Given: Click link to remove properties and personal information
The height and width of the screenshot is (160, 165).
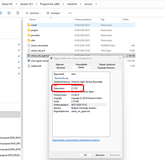Looking at the screenshot, I should point(76,140).
